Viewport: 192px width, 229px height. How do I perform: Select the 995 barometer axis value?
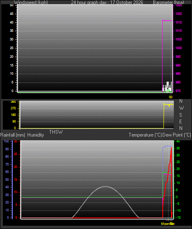tap(178, 57)
